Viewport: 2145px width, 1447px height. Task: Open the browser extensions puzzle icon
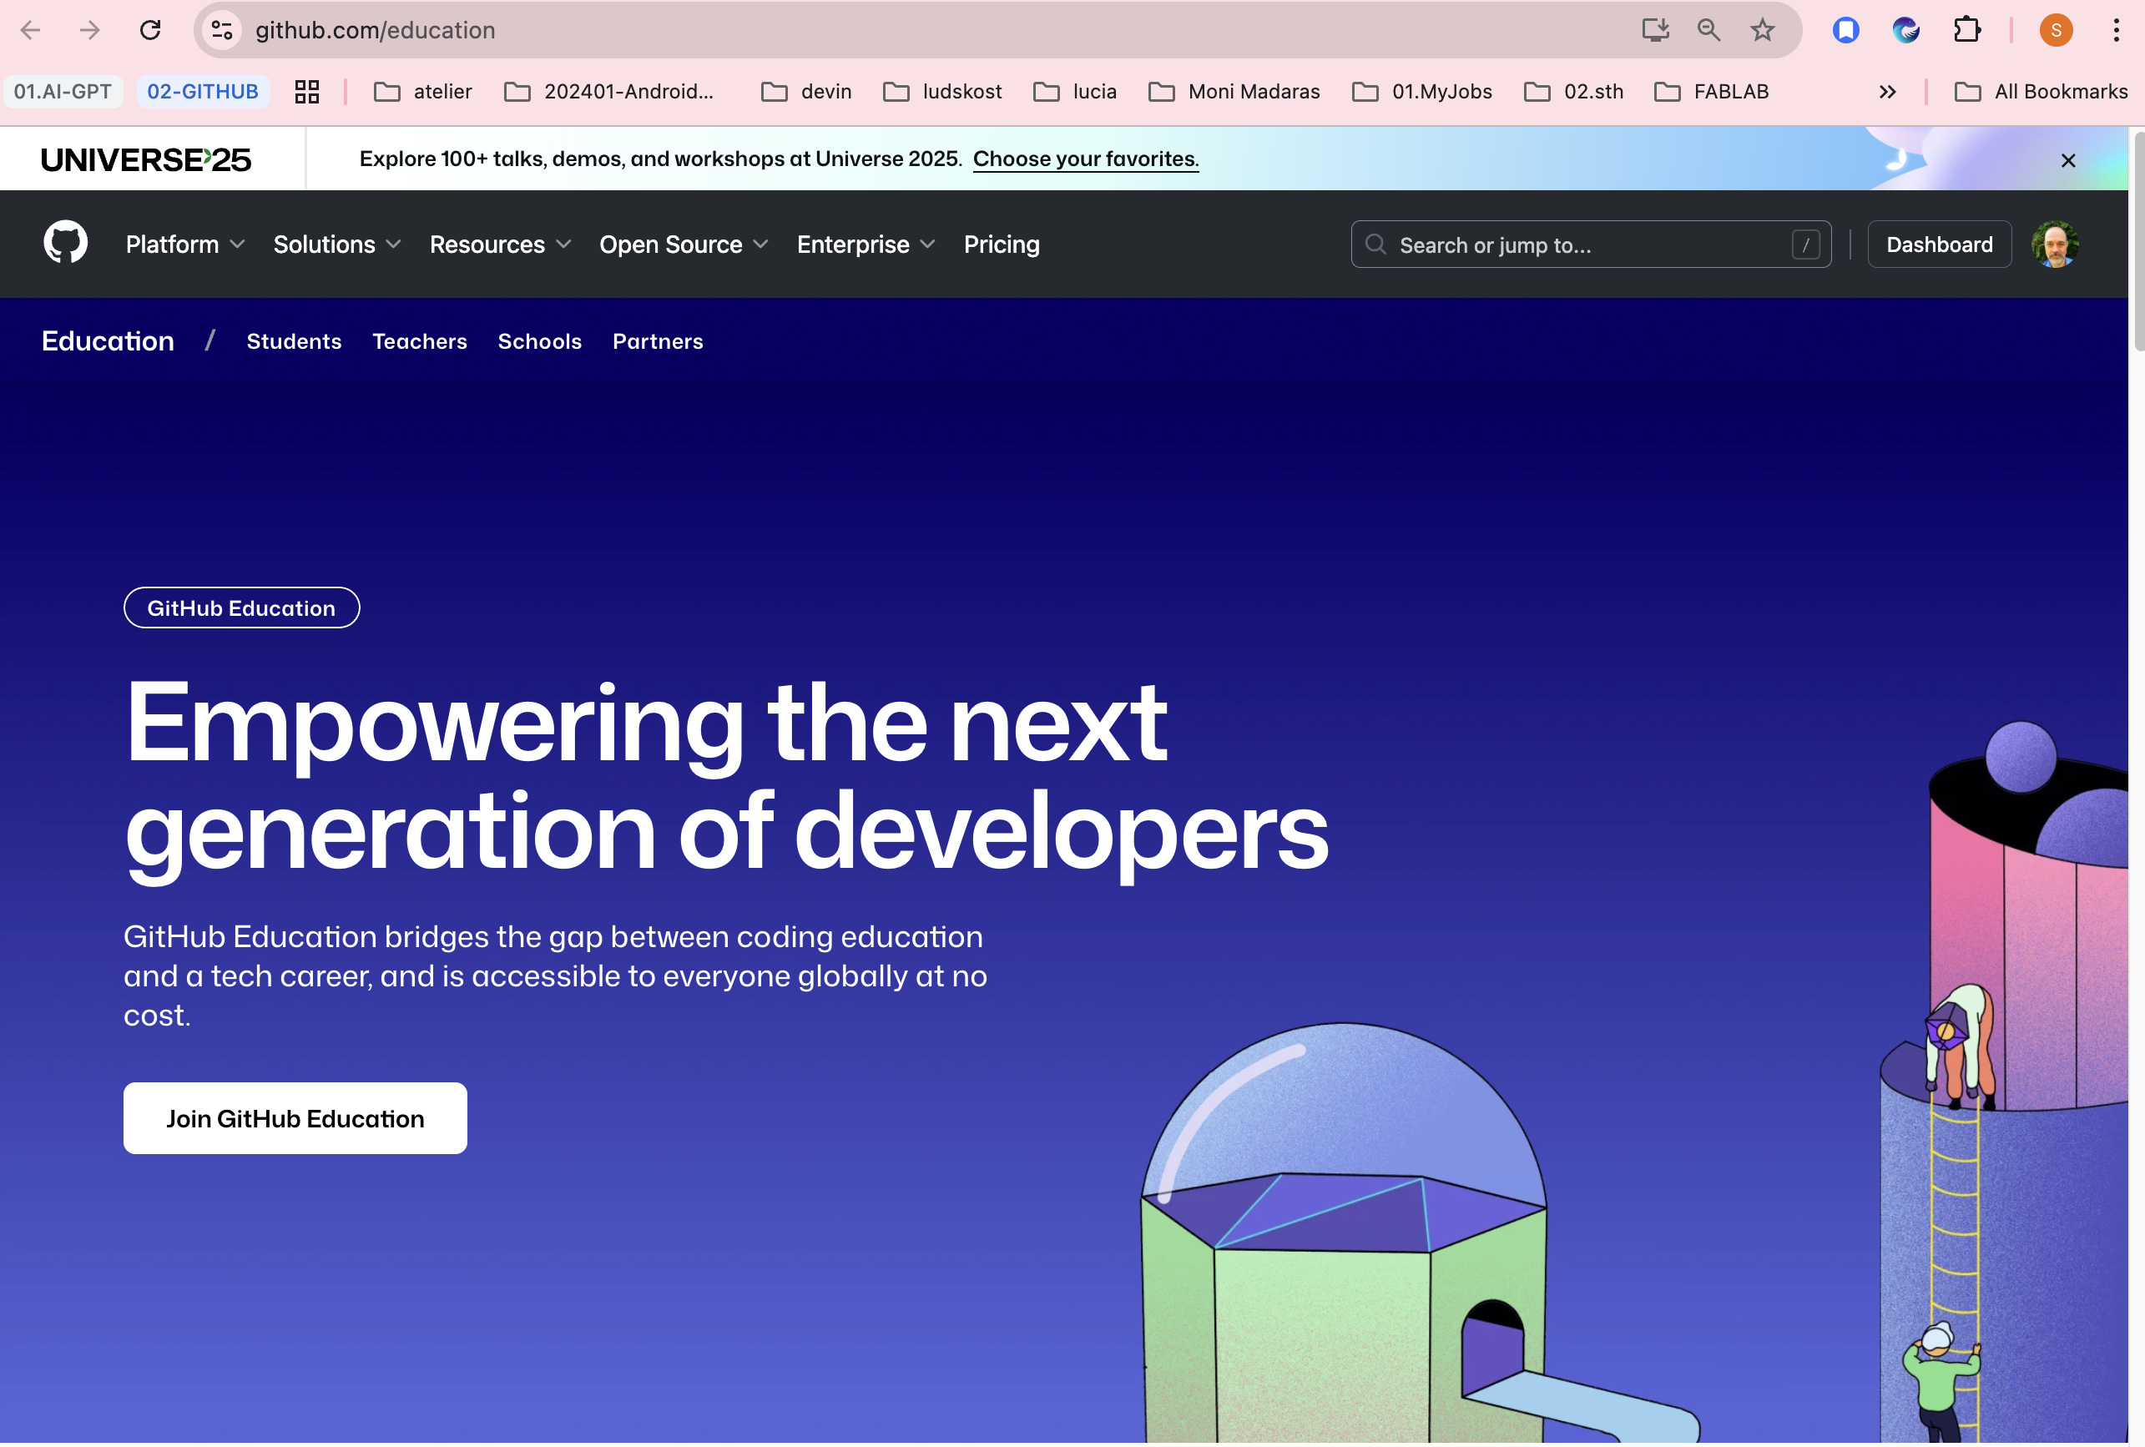pyautogui.click(x=1967, y=29)
